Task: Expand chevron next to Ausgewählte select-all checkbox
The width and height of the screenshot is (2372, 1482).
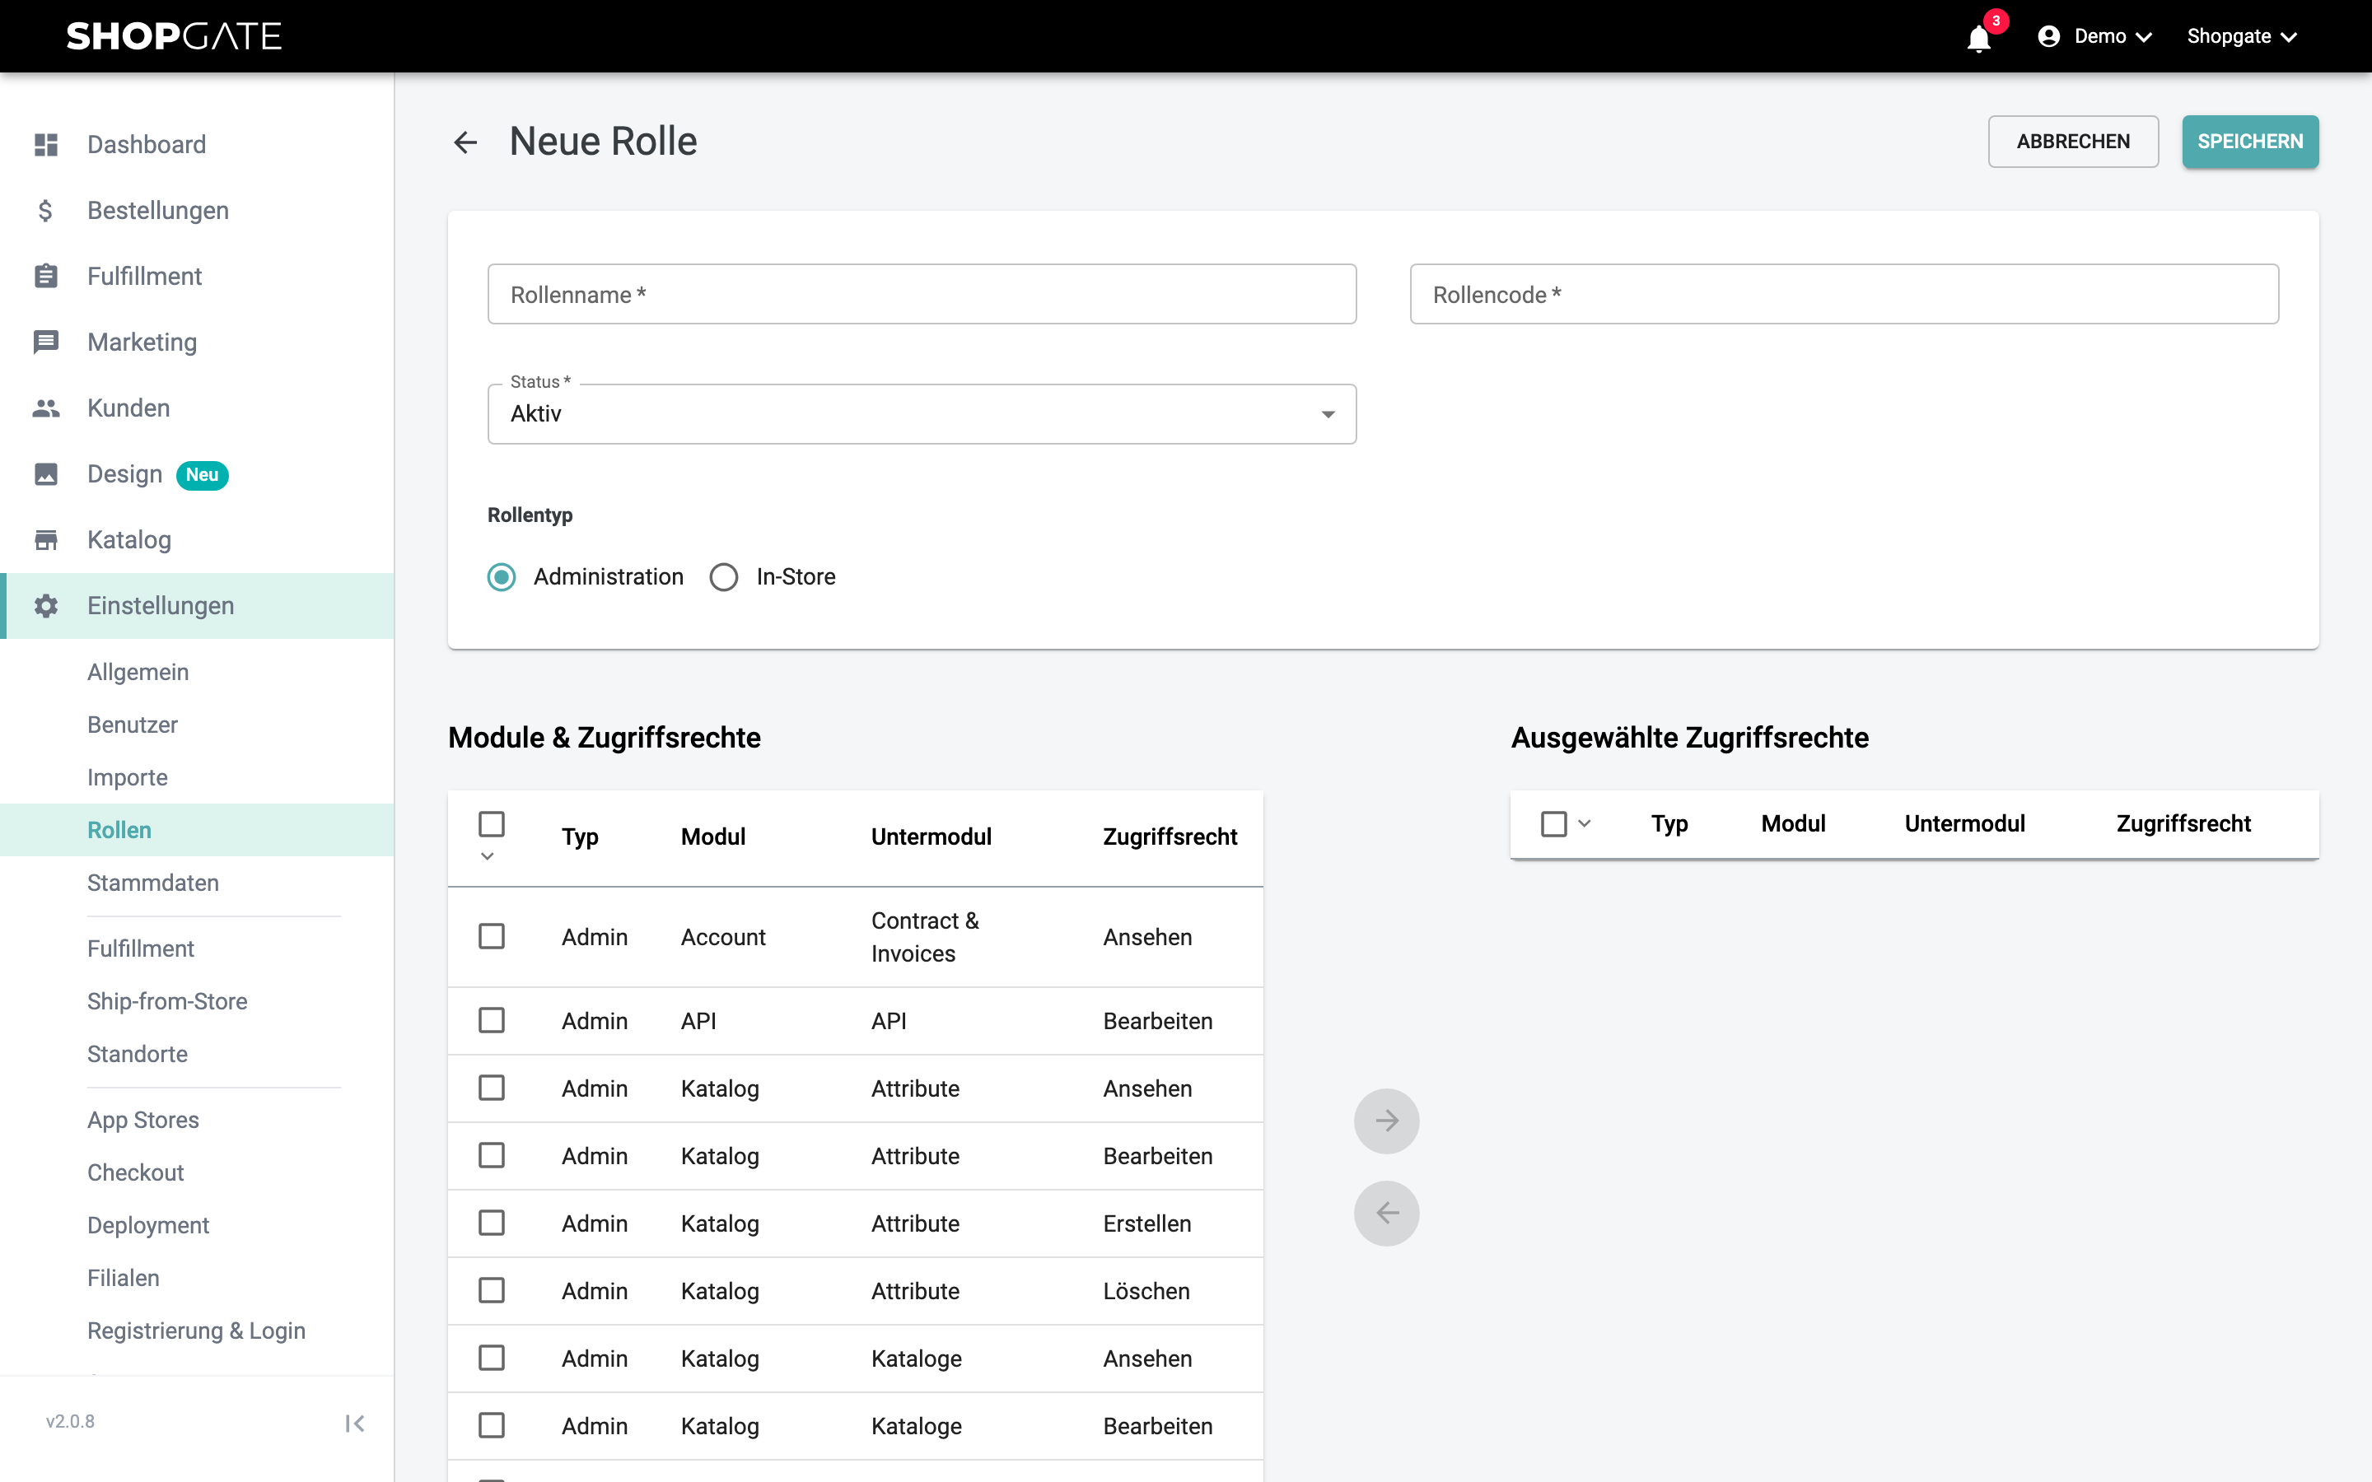Action: pos(1584,823)
